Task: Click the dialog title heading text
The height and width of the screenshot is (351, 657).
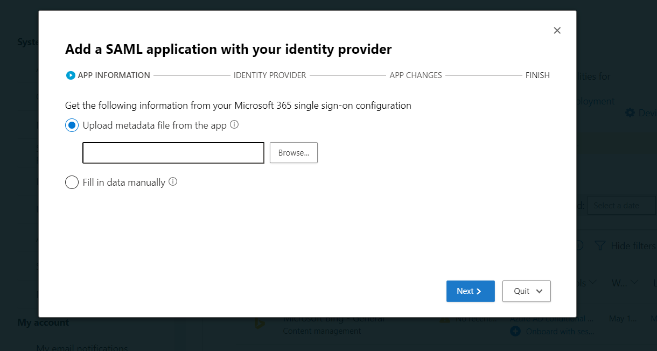Action: [x=228, y=50]
